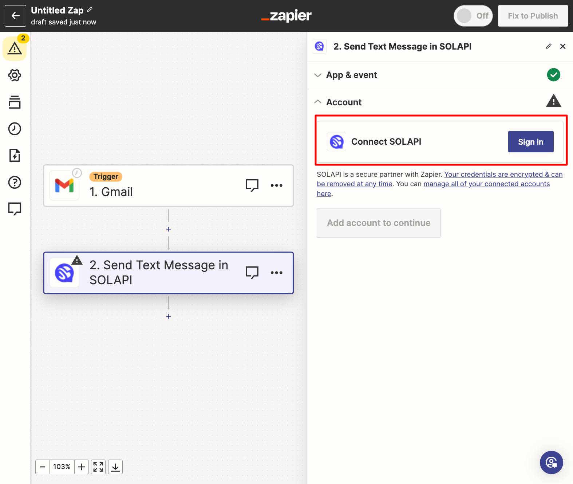Click the Trigger badge on Gmail step

click(x=106, y=176)
